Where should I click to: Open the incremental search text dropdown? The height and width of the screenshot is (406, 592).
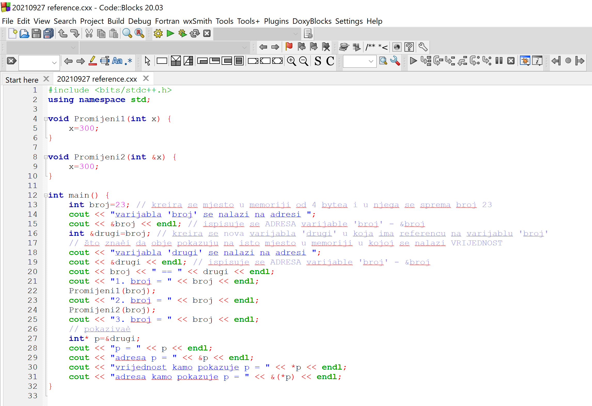pyautogui.click(x=54, y=63)
